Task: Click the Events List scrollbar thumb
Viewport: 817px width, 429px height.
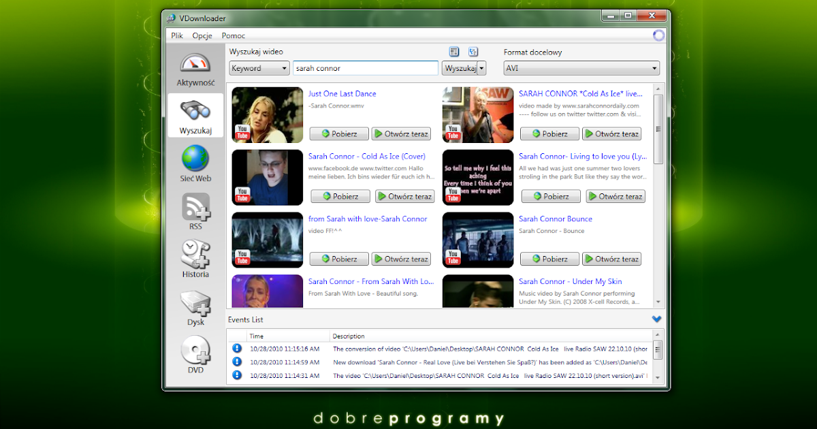Action: click(657, 351)
